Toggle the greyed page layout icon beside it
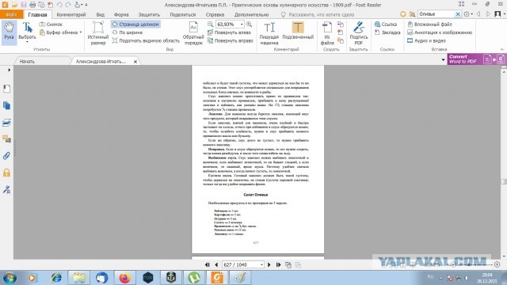The width and height of the screenshot is (507, 285). pyautogui.click(x=298, y=265)
